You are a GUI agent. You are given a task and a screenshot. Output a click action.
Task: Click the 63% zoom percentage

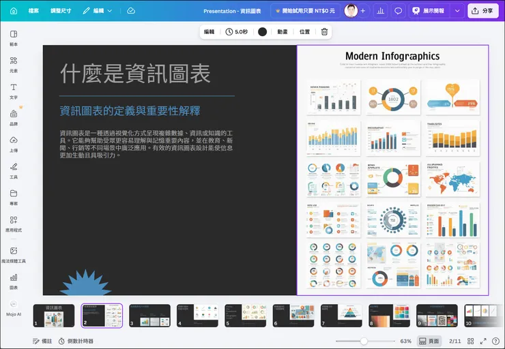click(405, 341)
